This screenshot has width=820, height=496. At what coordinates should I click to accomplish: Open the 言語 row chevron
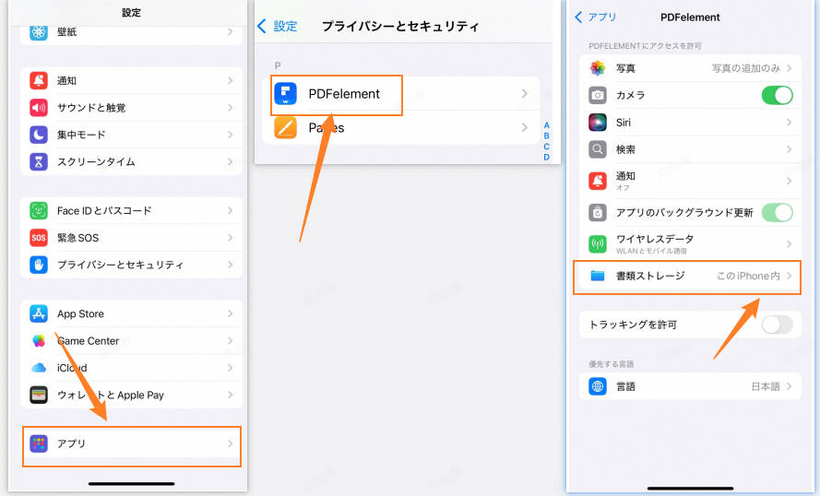click(789, 386)
